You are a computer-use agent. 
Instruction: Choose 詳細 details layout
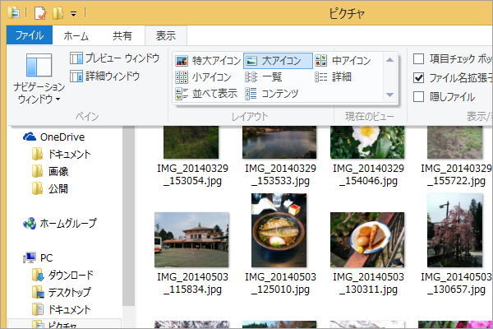coord(333,77)
